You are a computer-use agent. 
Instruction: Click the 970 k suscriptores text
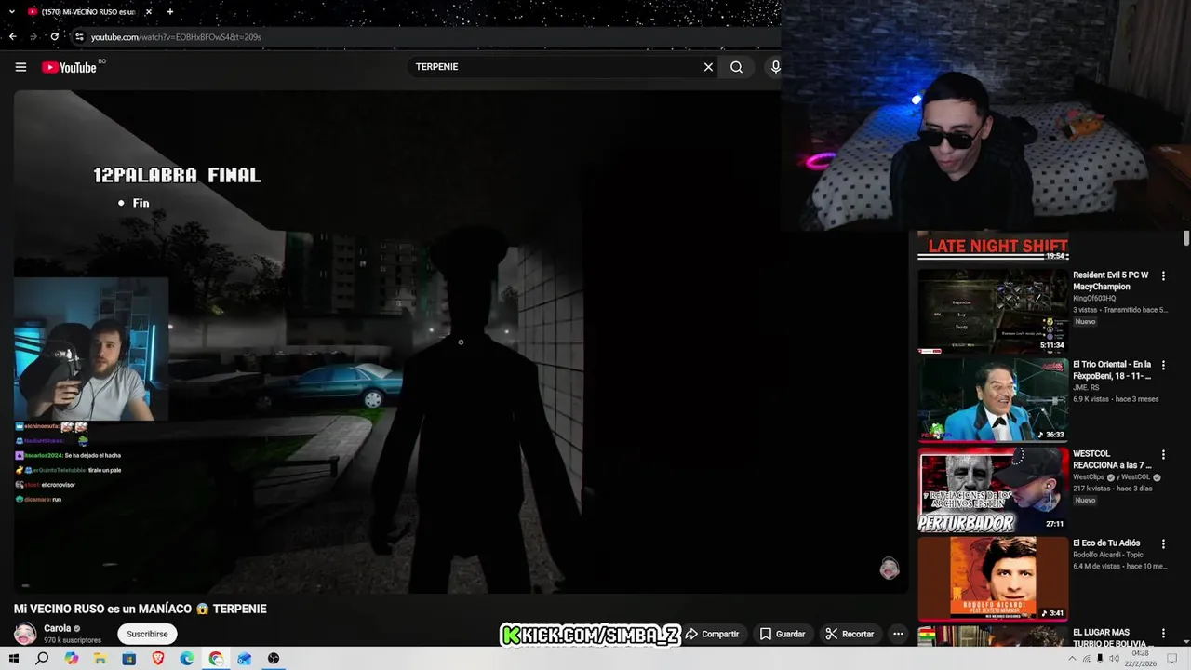[x=73, y=640]
